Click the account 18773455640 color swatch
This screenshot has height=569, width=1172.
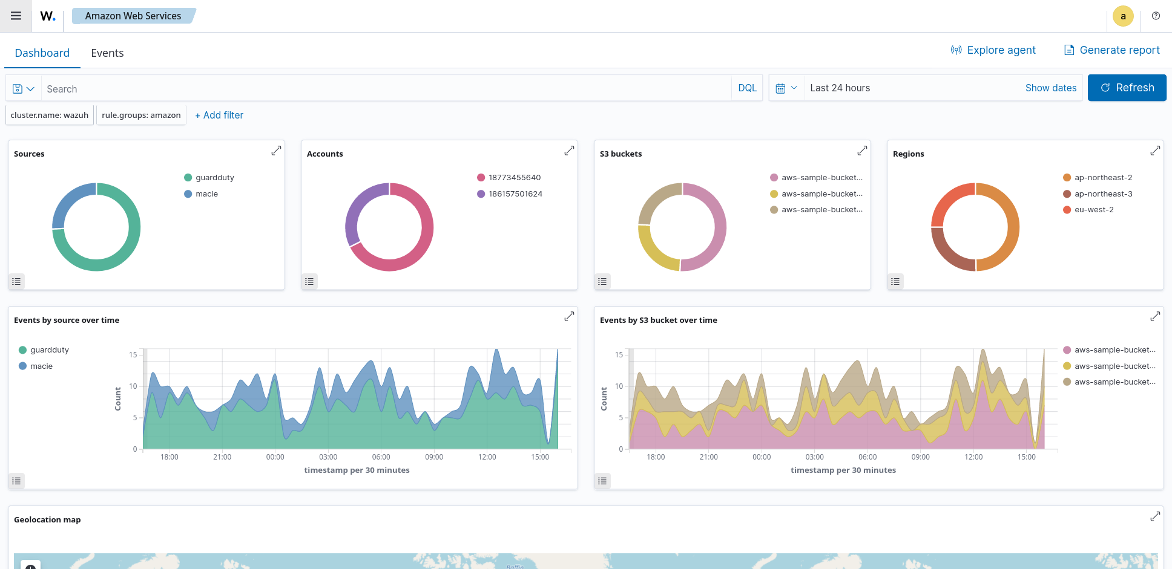click(481, 178)
